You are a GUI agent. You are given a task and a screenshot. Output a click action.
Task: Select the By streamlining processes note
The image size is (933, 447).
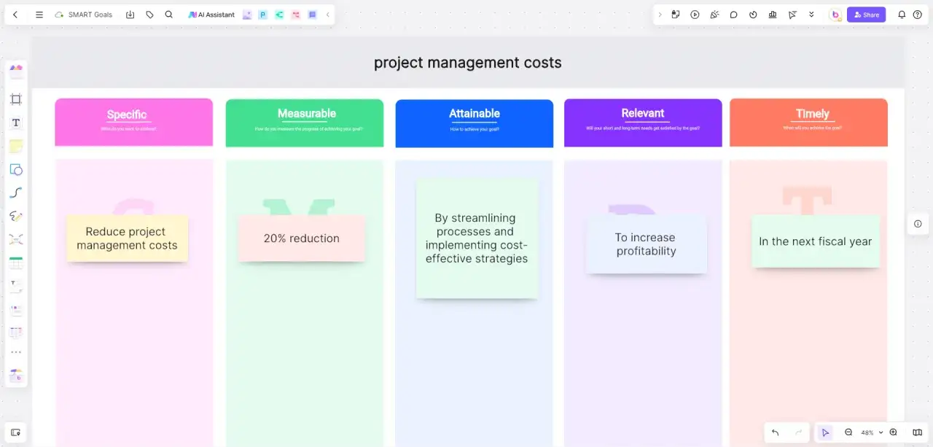(x=477, y=239)
